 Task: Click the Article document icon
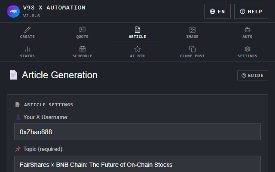click(x=137, y=30)
